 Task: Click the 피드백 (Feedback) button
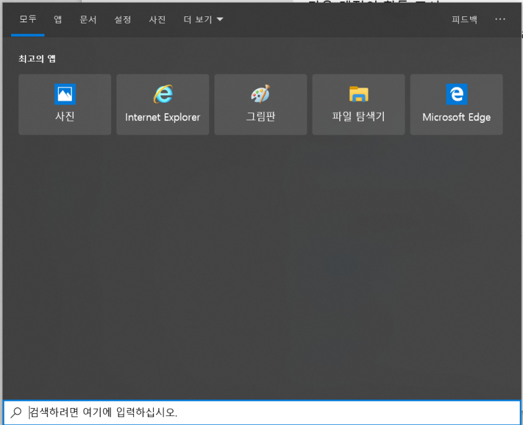point(464,20)
